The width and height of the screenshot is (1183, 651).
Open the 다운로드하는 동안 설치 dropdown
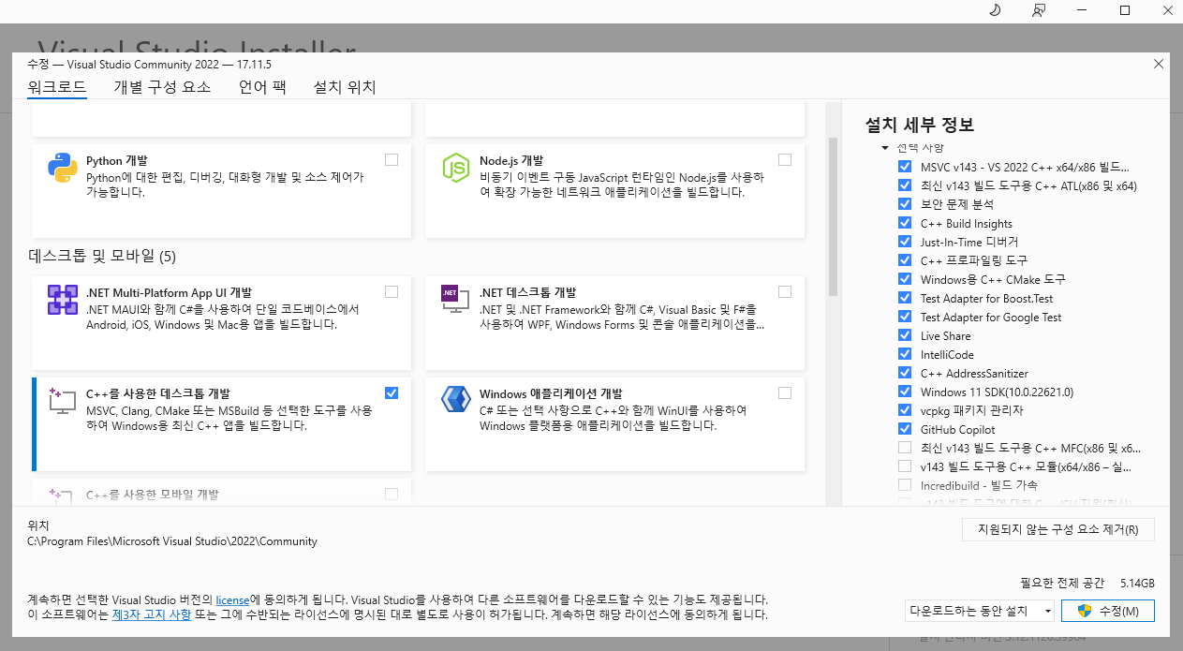pyautogui.click(x=980, y=611)
